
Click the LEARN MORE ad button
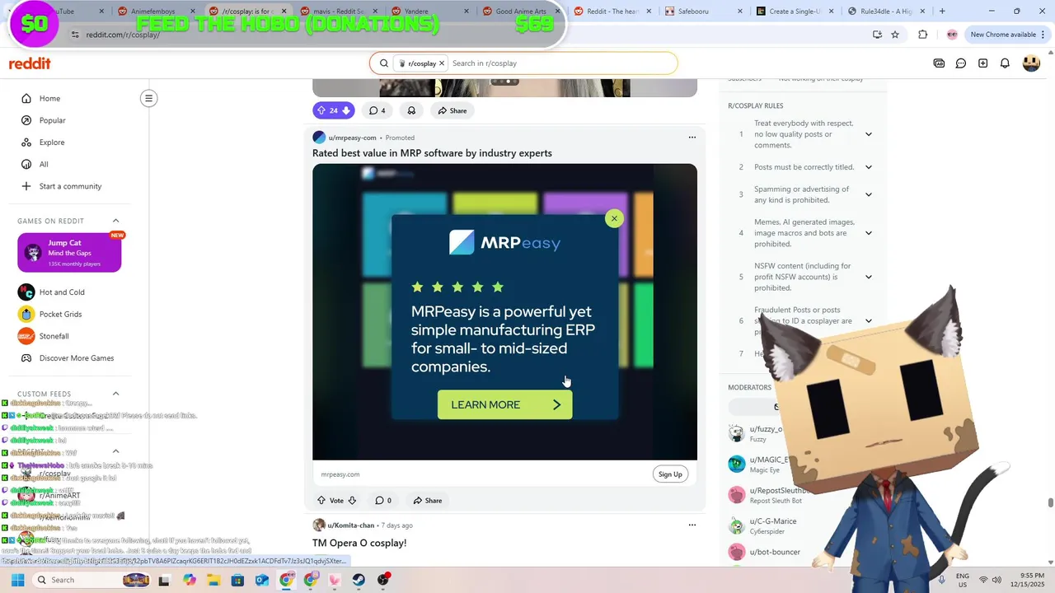[x=504, y=404]
